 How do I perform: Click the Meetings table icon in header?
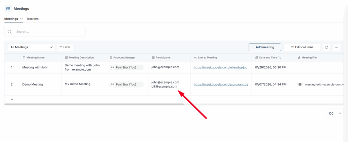click(x=8, y=8)
